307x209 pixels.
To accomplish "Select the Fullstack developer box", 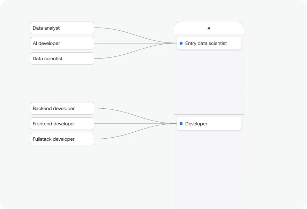I will tap(62, 139).
